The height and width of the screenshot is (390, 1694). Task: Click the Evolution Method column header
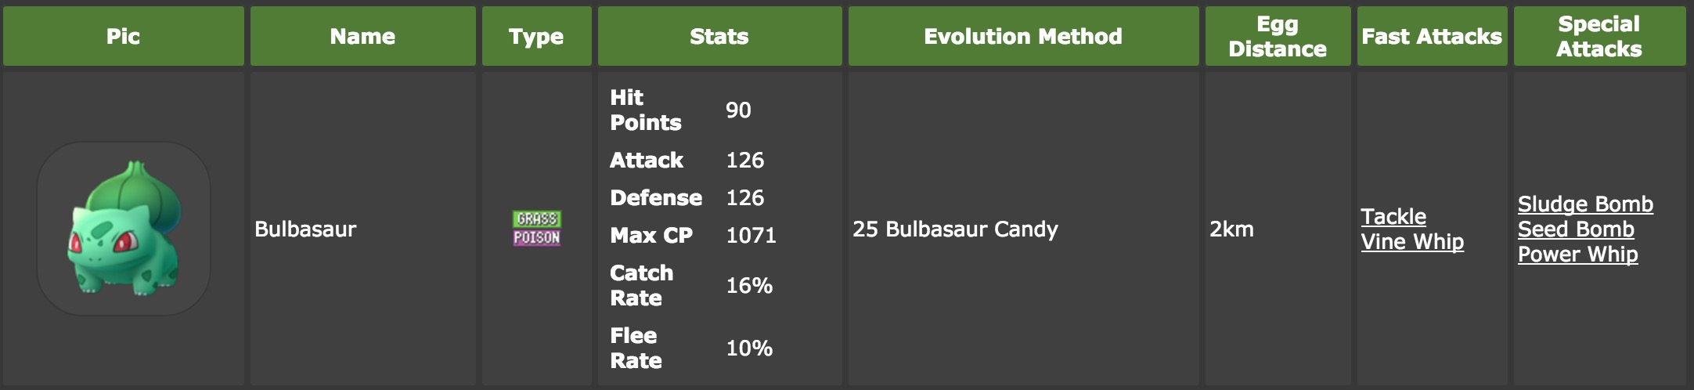1024,36
